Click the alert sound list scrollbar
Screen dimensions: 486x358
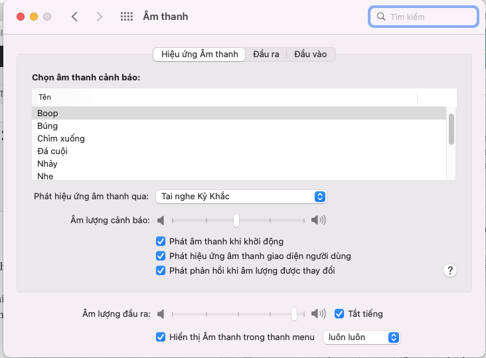coord(451,129)
